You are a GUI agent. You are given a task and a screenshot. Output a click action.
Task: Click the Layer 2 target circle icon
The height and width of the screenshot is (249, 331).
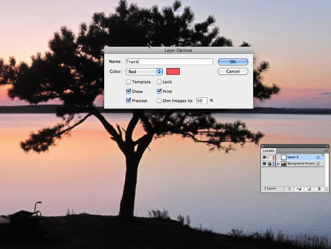coord(318,157)
